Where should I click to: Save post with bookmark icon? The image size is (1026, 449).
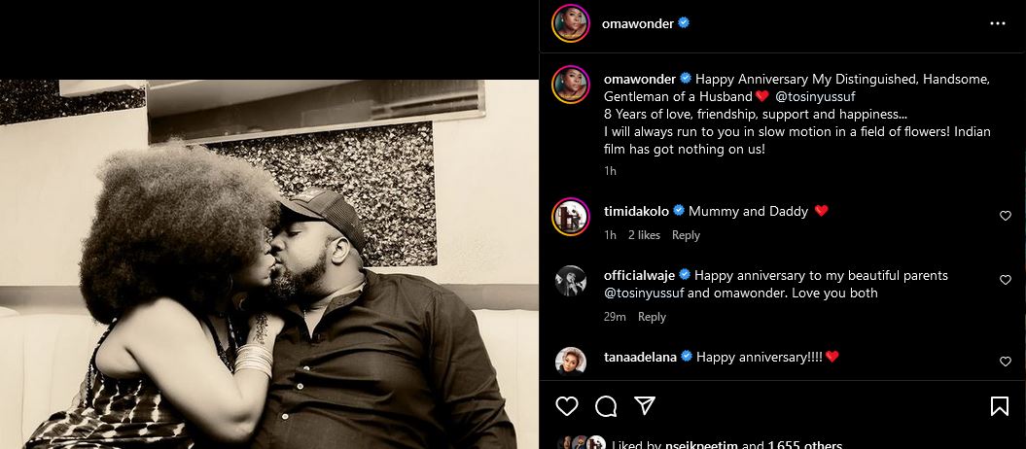click(x=999, y=406)
